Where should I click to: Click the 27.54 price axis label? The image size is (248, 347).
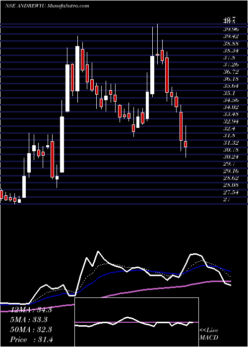coord(231,192)
